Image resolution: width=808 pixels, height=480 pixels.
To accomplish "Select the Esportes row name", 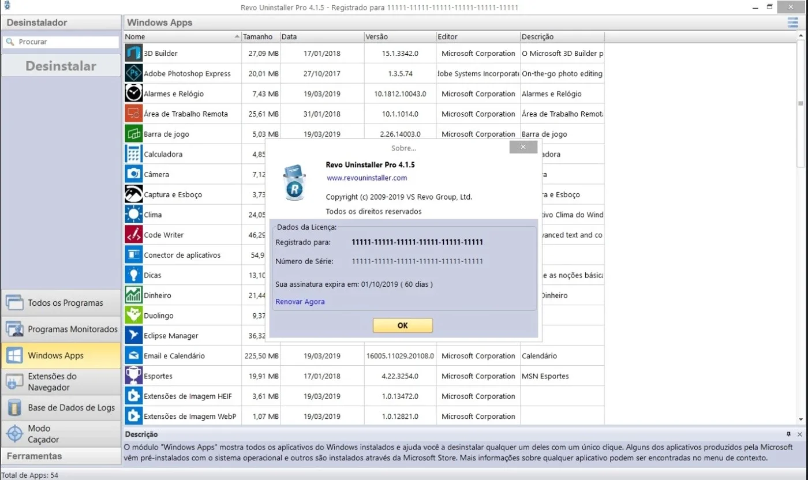I will coord(158,376).
